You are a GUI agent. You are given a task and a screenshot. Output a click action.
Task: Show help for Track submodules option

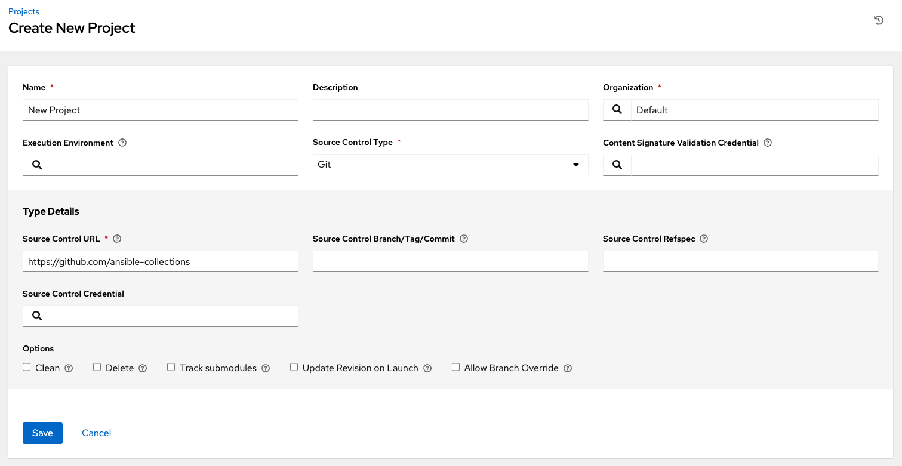(266, 368)
